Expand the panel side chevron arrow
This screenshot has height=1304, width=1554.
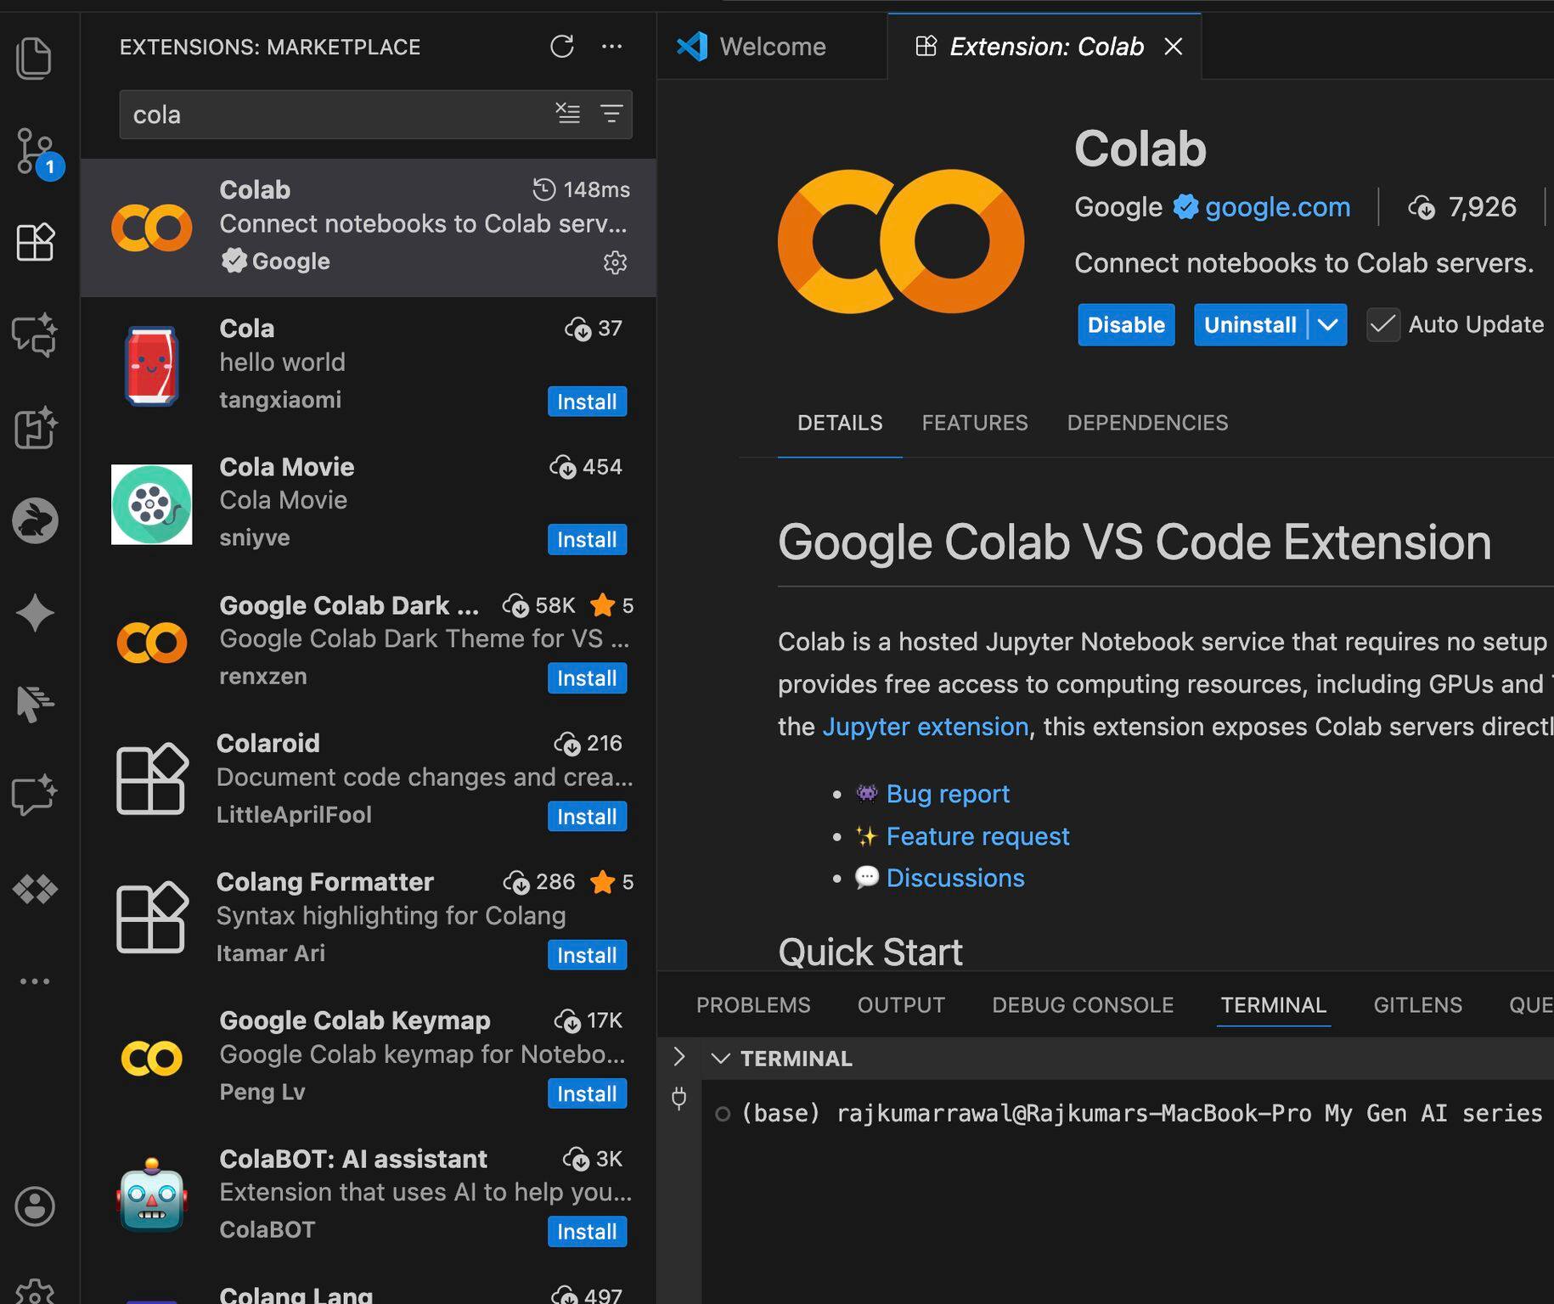pos(678,1057)
